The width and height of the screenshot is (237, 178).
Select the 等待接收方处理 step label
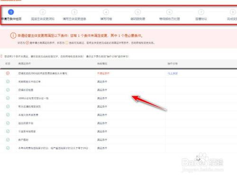coord(169,19)
